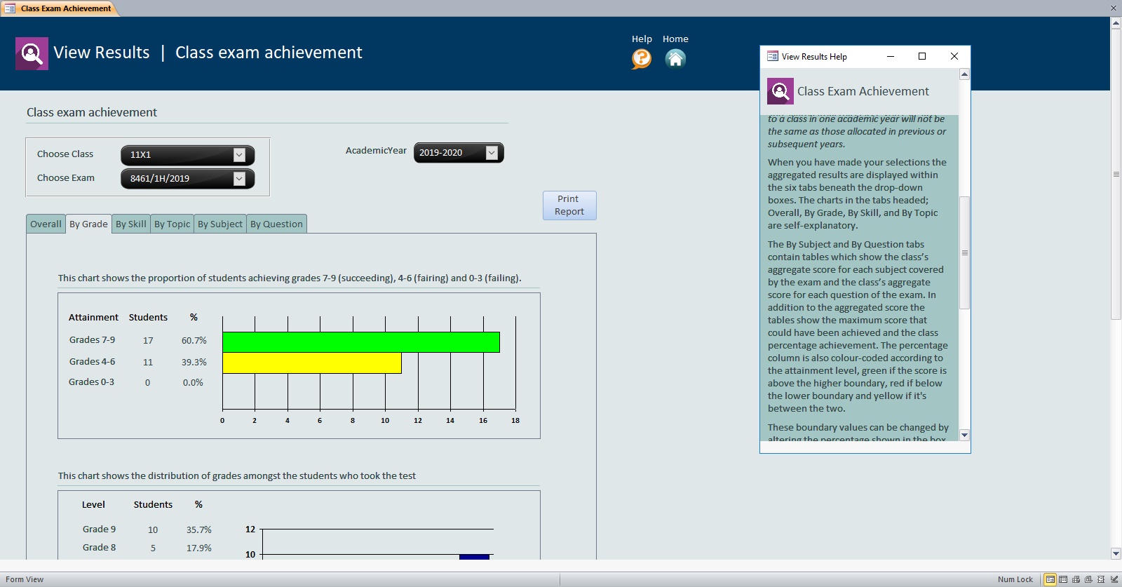Open the AcademicYear dropdown
Viewport: 1122px width, 587px height.
click(492, 153)
